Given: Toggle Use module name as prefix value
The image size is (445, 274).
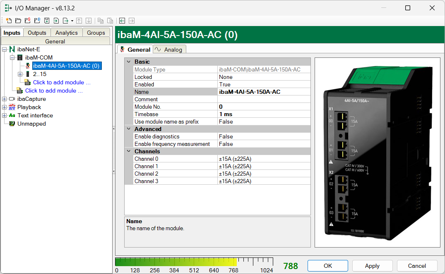Looking at the screenshot, I should click(x=264, y=122).
